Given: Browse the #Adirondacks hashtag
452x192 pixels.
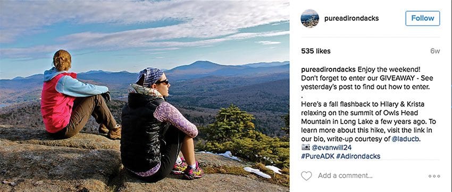Looking at the screenshot, I should coord(357,156).
